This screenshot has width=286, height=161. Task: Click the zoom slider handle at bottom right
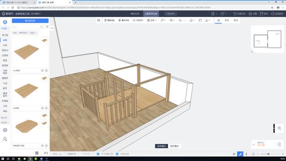(x=268, y=154)
